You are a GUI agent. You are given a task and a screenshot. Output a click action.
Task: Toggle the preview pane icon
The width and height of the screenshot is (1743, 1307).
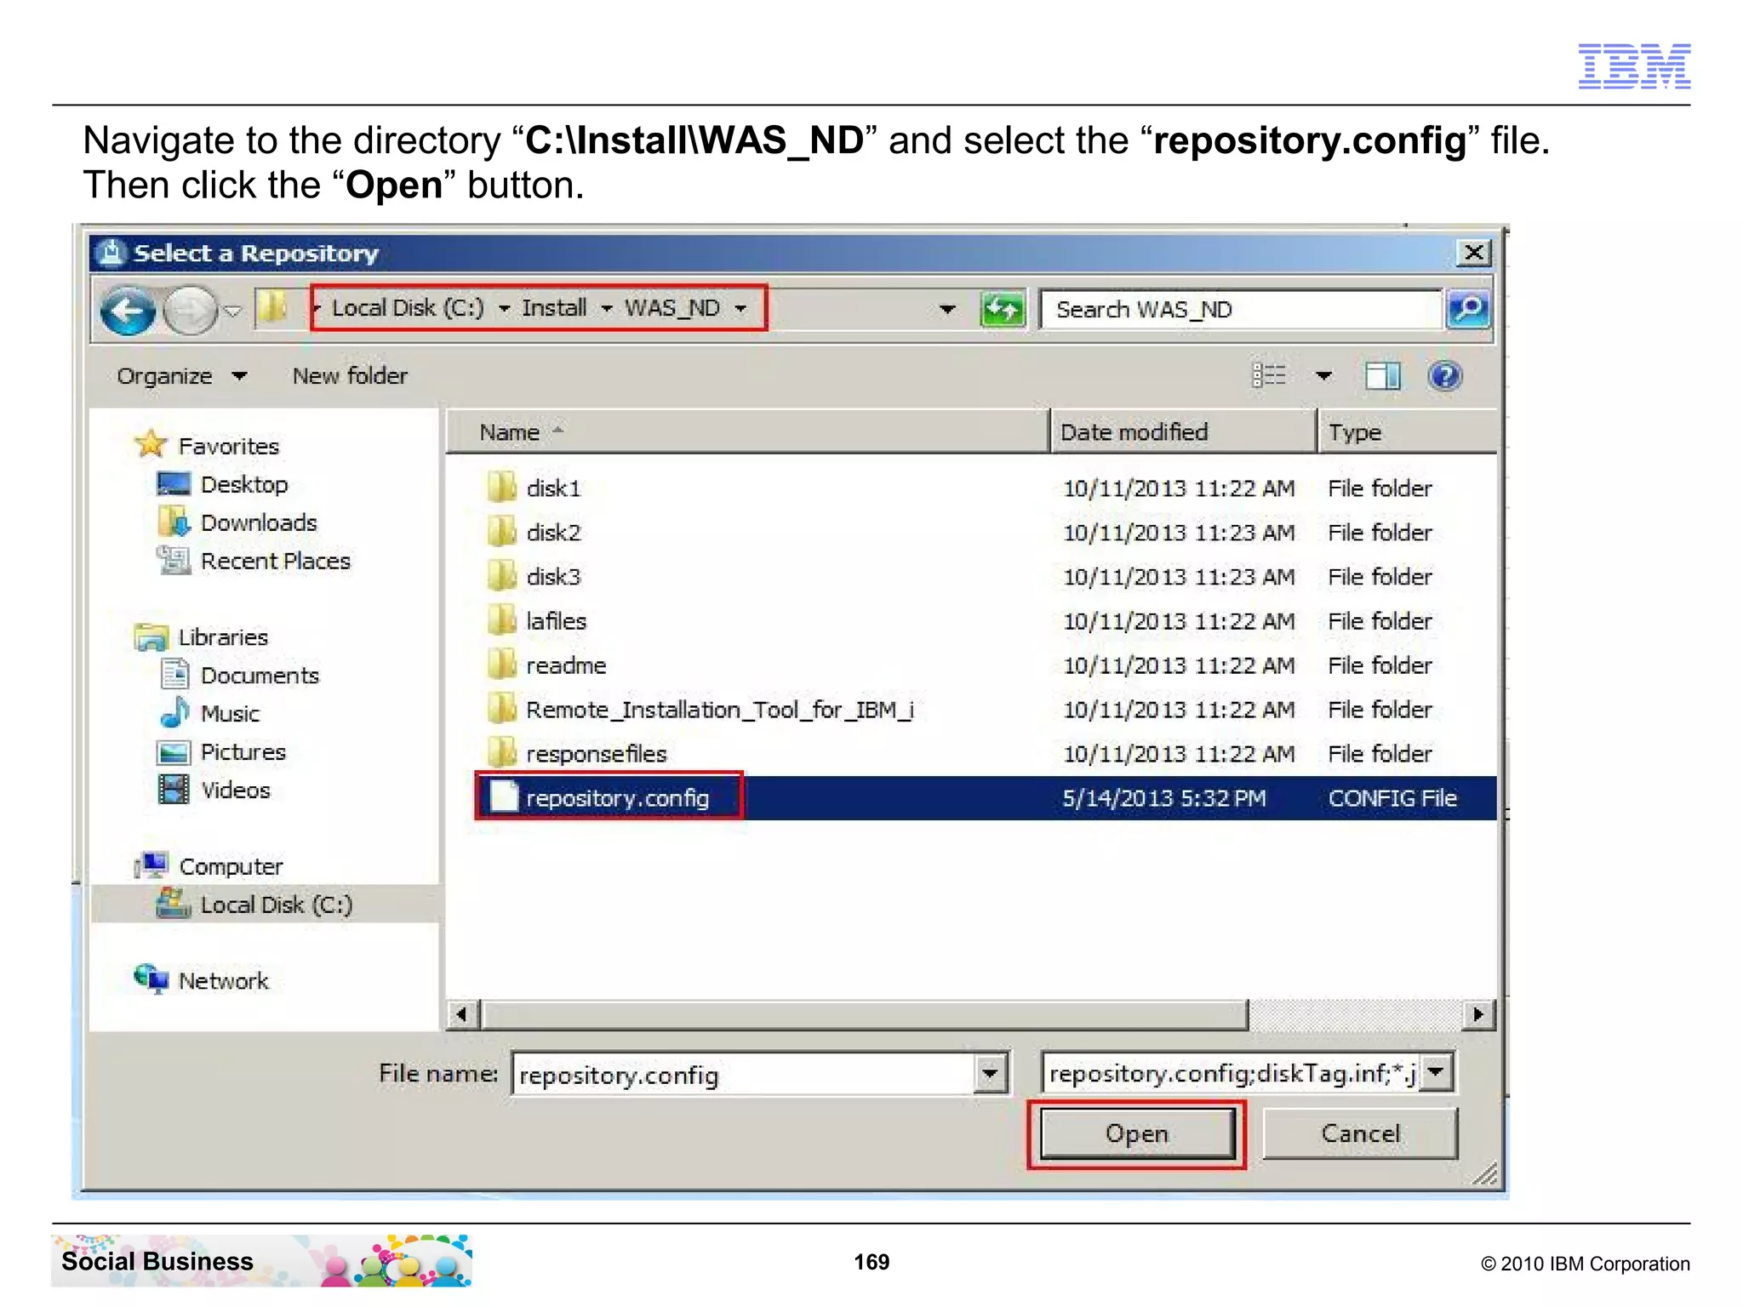[1382, 375]
